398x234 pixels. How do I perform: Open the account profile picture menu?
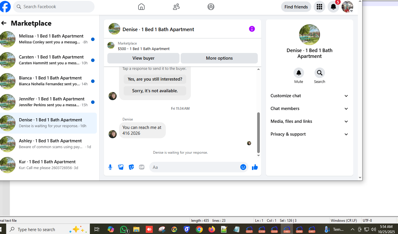[347, 7]
